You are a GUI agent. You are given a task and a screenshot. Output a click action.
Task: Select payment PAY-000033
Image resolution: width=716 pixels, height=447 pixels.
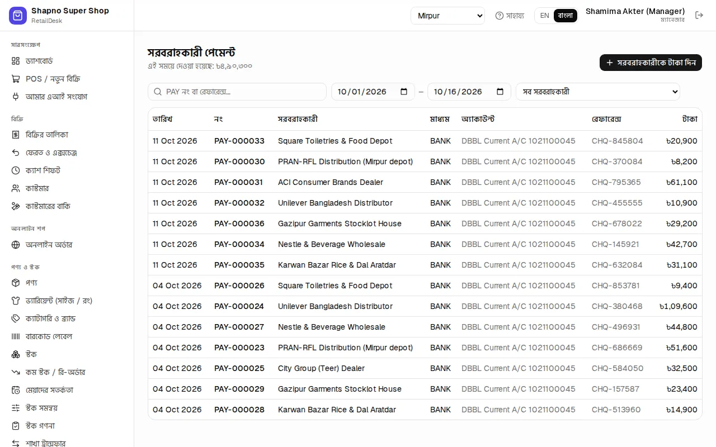pyautogui.click(x=239, y=141)
